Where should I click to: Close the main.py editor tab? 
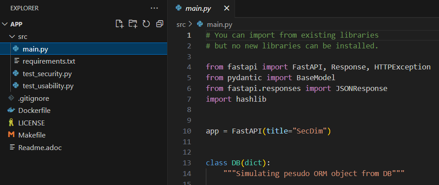click(227, 9)
